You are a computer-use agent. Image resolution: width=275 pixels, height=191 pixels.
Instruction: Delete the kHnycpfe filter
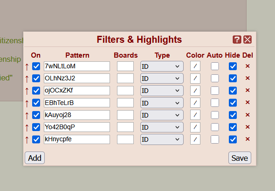pyautogui.click(x=247, y=139)
